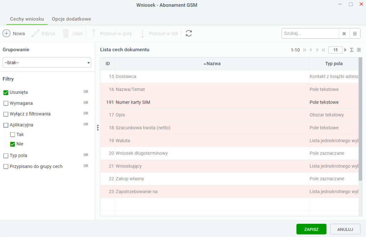
Task: Click the vertical scrollbar of the list
Action: point(360,119)
